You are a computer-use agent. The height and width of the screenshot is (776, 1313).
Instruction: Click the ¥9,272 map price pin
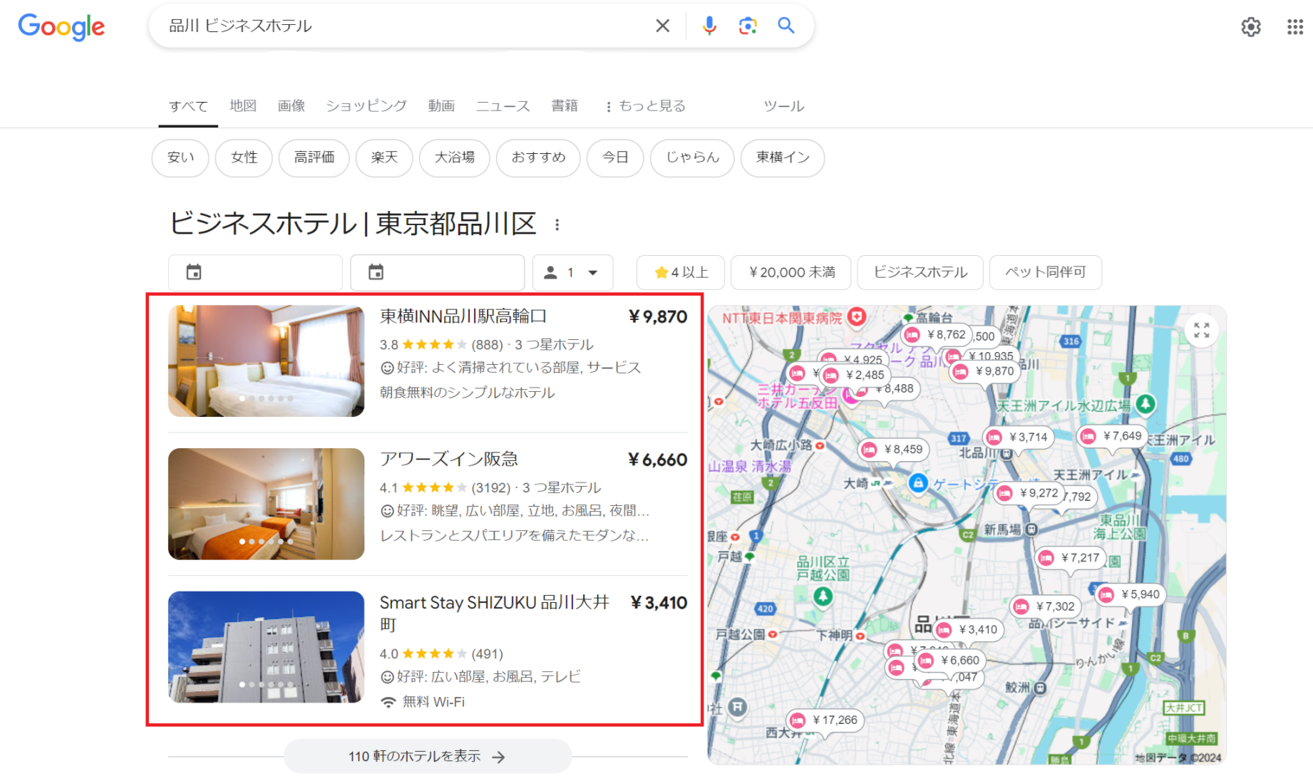tap(1029, 493)
